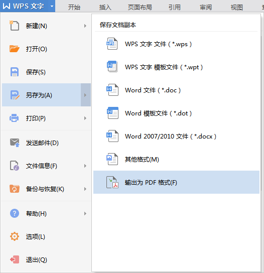Click the File Info document icon
The height and width of the screenshot is (273, 264).
pos(14,166)
